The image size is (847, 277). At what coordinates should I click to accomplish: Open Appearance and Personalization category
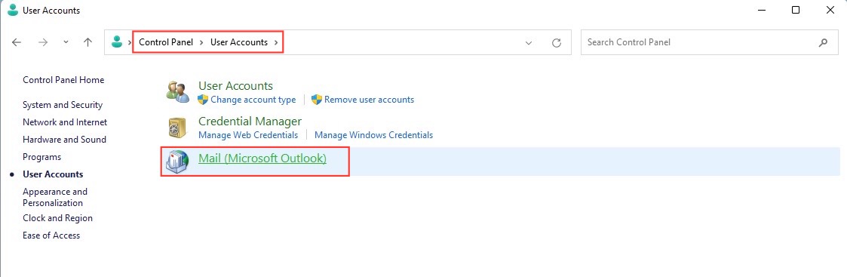(x=54, y=198)
